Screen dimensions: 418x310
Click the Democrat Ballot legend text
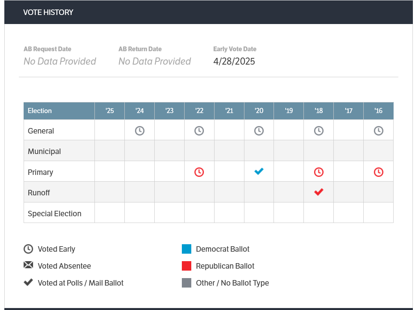tap(223, 249)
